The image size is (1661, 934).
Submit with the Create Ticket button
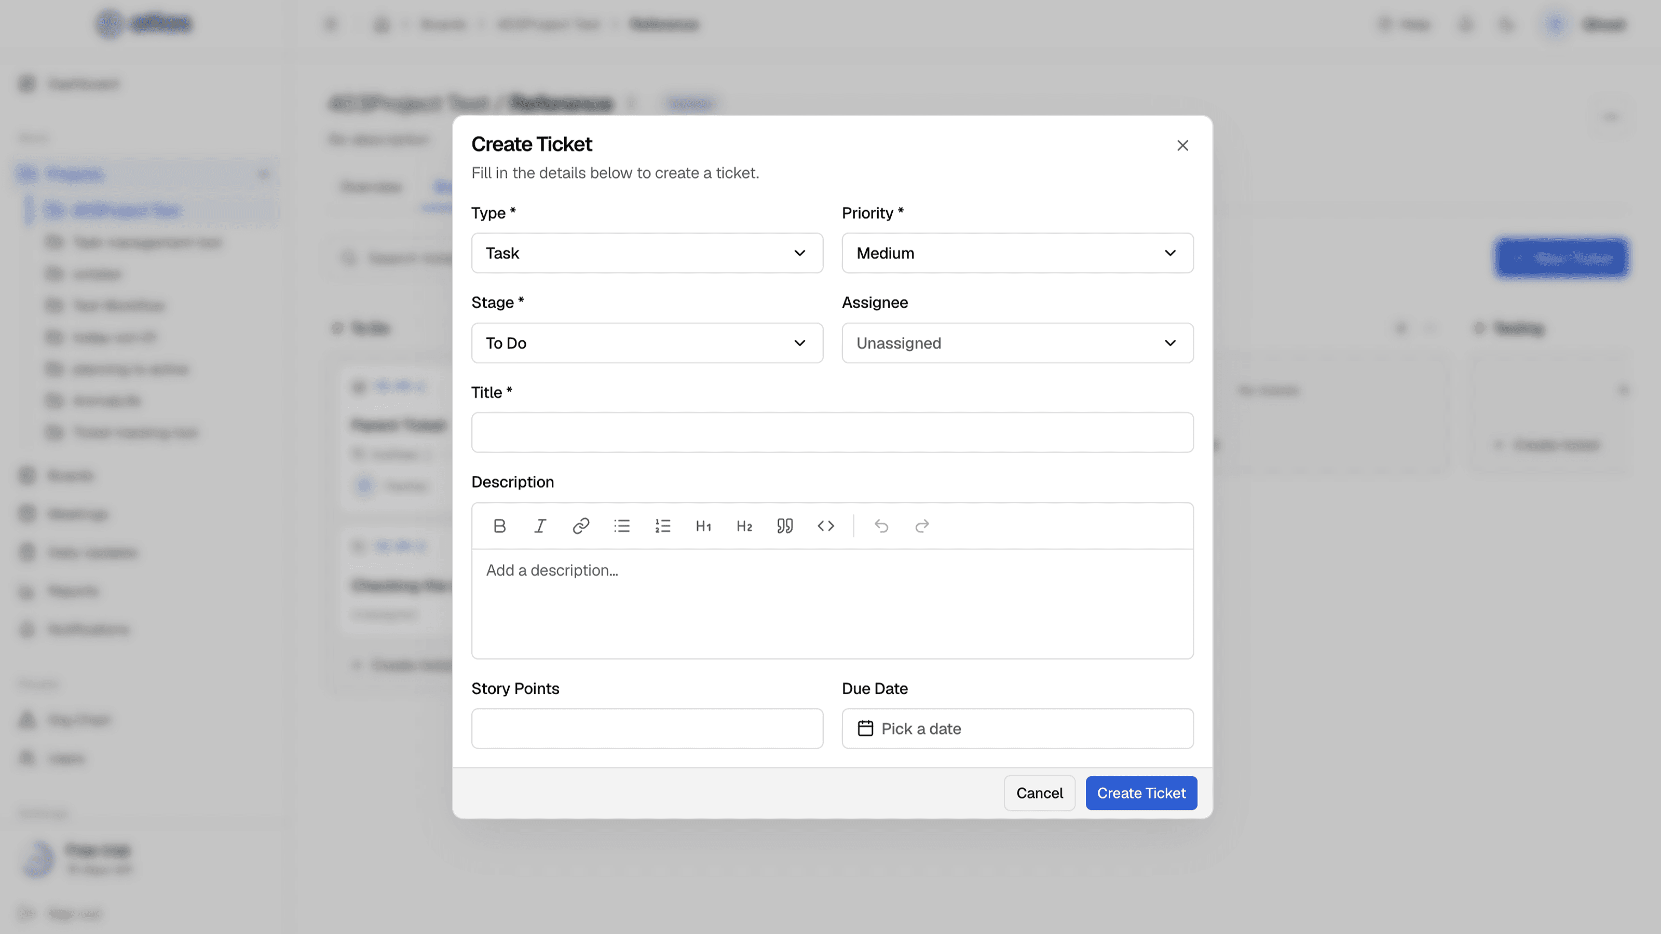pos(1141,793)
